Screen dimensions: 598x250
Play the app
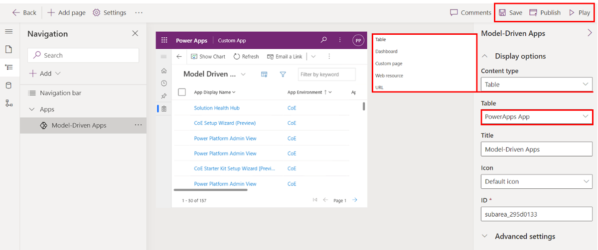click(x=580, y=12)
